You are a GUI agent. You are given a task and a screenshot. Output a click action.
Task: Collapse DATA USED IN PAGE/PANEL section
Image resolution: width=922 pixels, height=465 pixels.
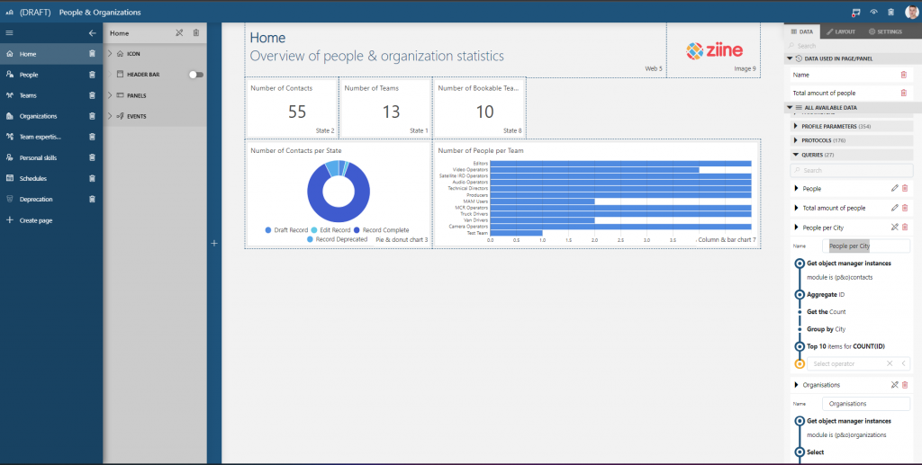coord(791,58)
